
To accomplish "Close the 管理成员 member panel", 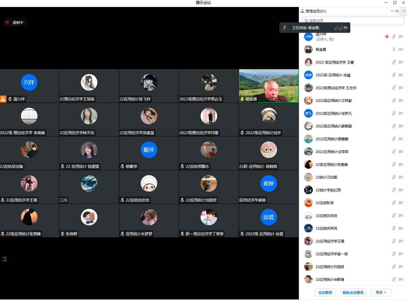I will (397, 11).
